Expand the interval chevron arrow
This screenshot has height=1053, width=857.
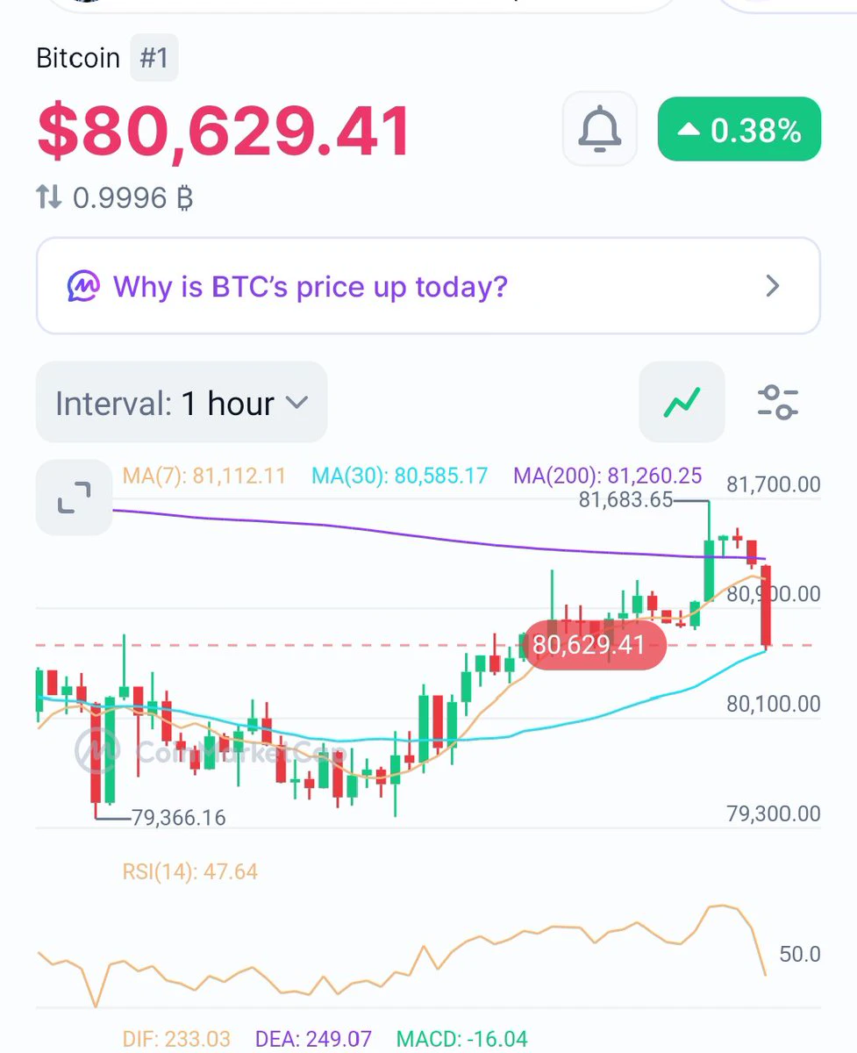297,403
